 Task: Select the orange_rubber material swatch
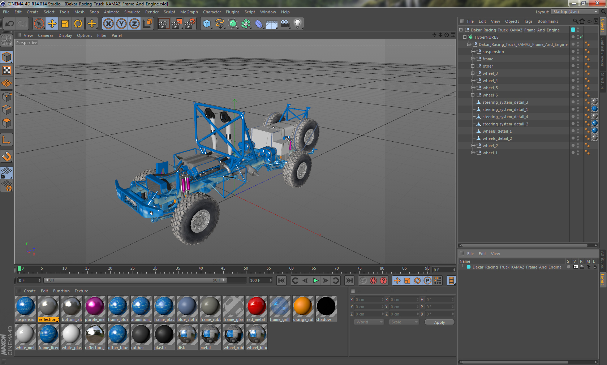[303, 309]
